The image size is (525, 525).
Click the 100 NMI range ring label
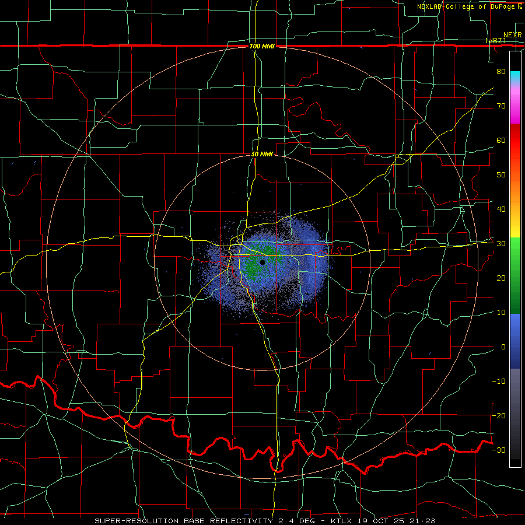(262, 46)
